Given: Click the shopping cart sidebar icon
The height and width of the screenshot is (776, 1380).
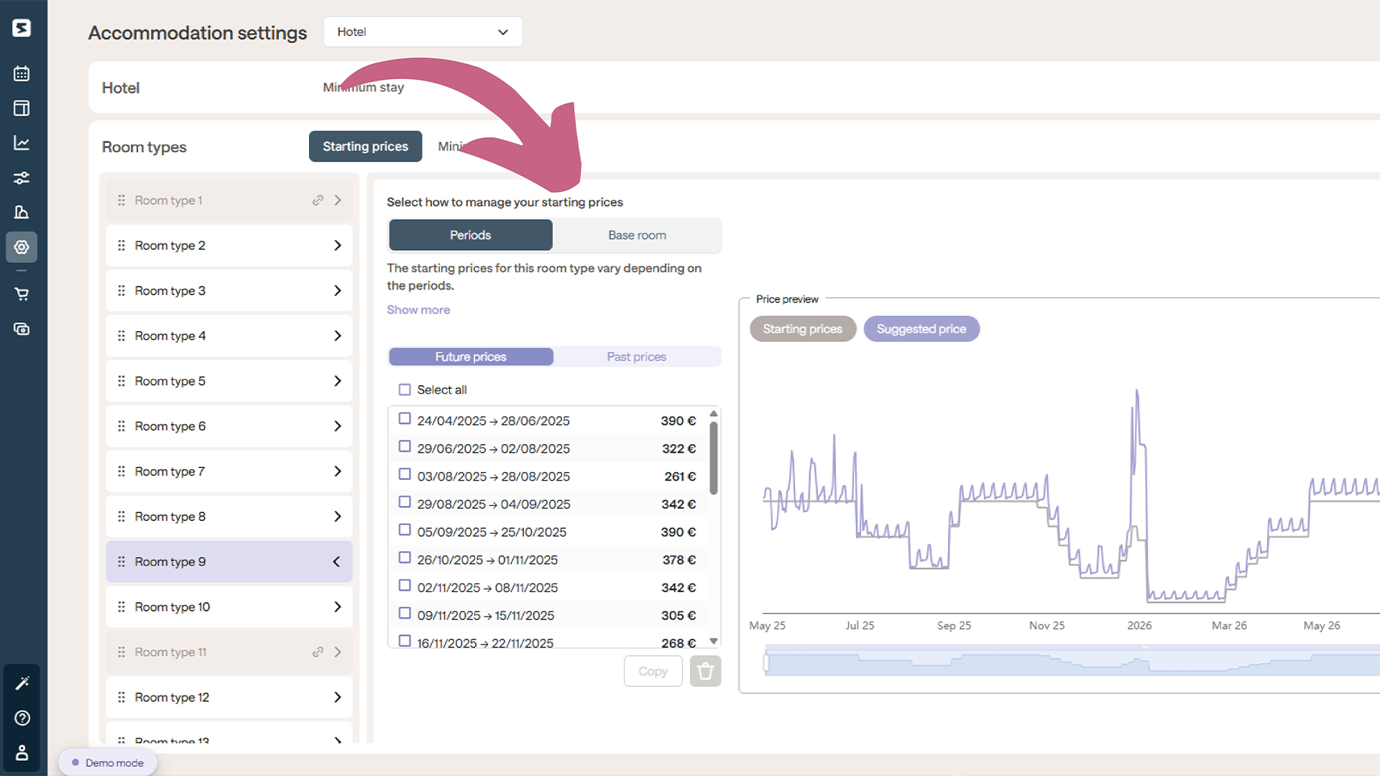Looking at the screenshot, I should (22, 294).
